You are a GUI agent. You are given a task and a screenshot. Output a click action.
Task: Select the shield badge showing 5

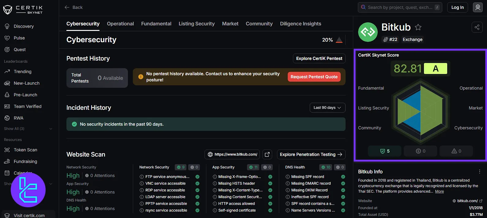pos(384,151)
